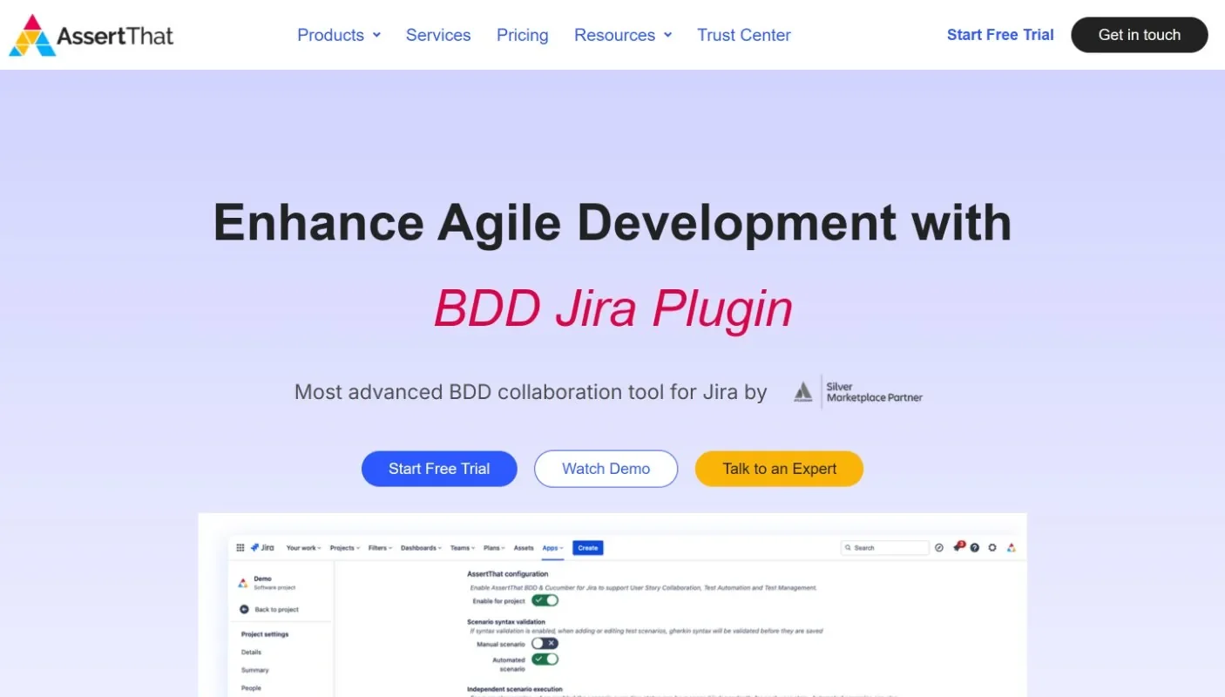Open the Jira Filters dropdown

pos(380,548)
